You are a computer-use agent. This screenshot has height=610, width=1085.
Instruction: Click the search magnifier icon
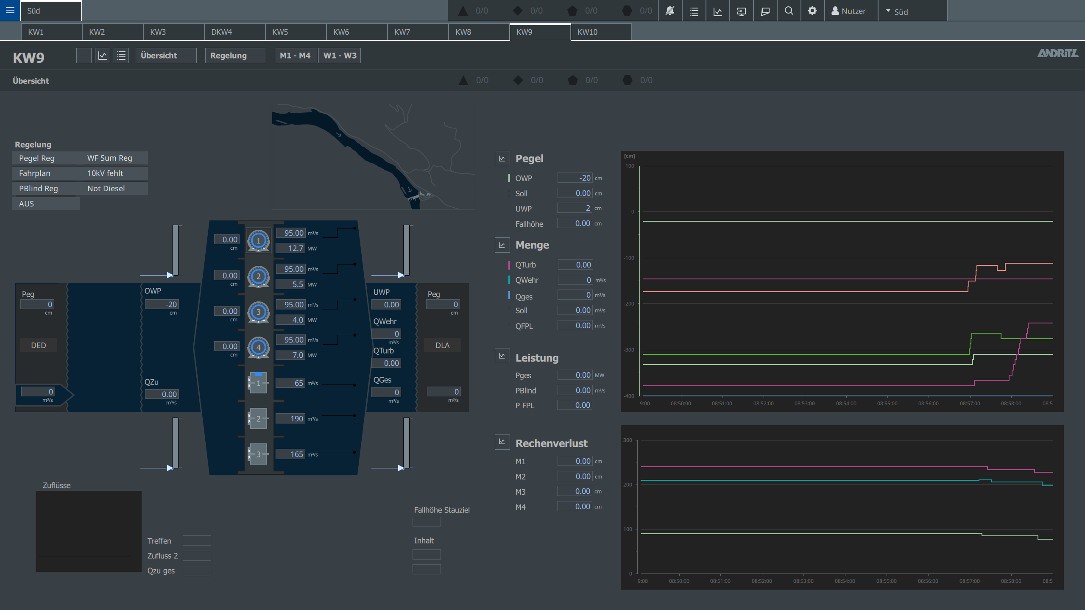click(789, 11)
